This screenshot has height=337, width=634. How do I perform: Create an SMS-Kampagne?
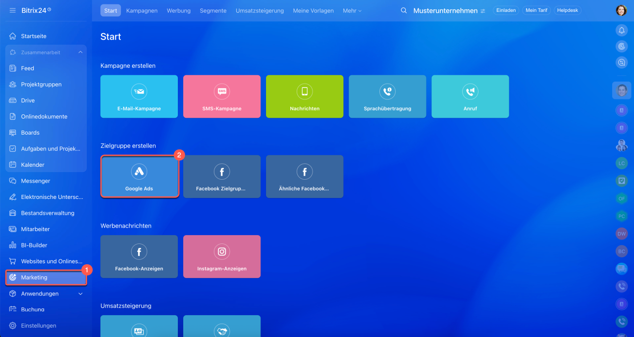click(x=222, y=96)
